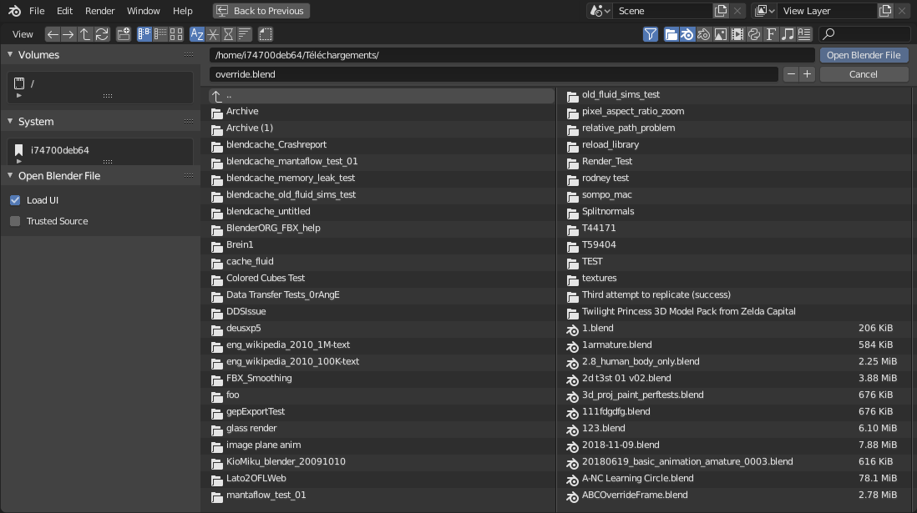Click Back to Previous button

(261, 11)
